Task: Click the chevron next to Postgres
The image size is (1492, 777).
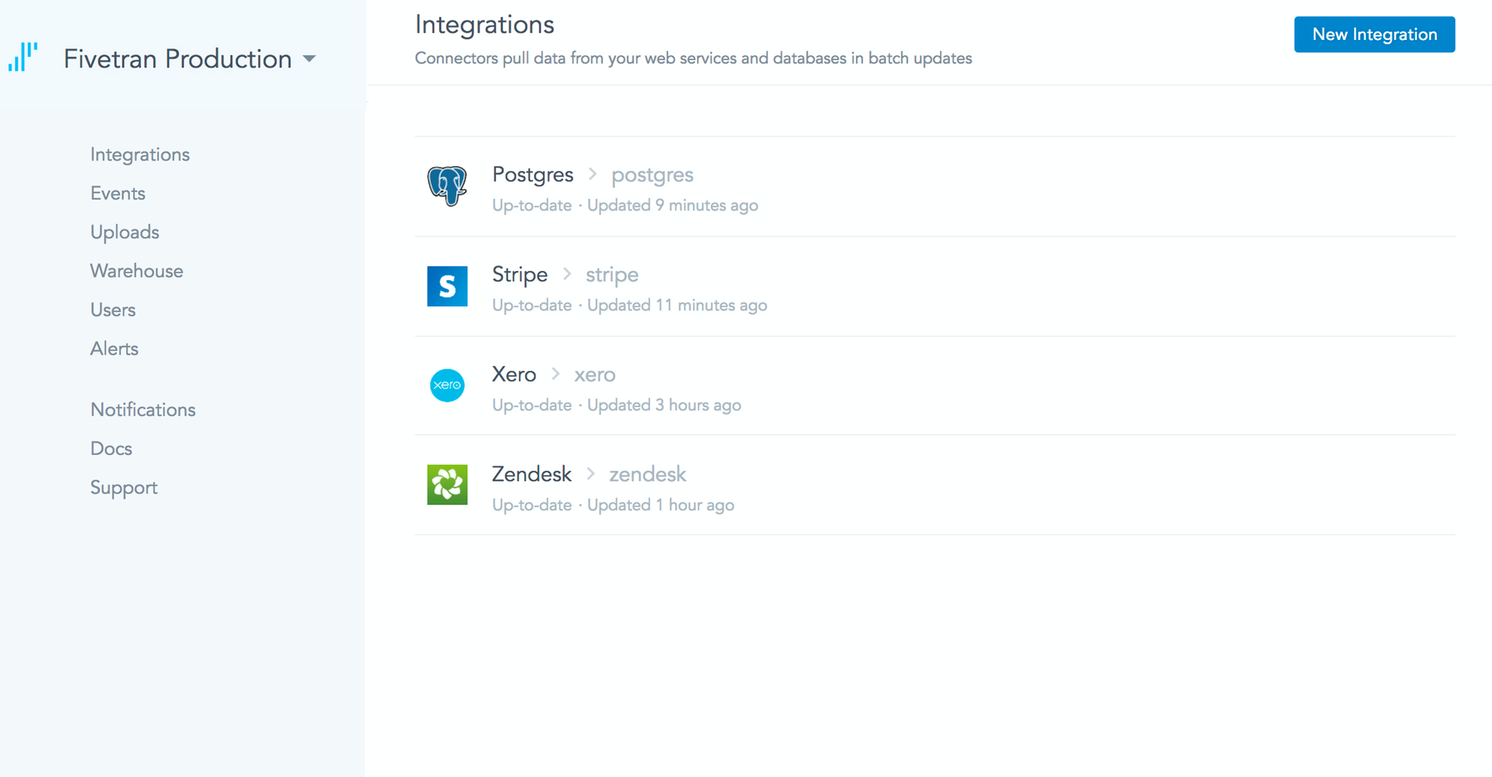Action: [x=592, y=174]
